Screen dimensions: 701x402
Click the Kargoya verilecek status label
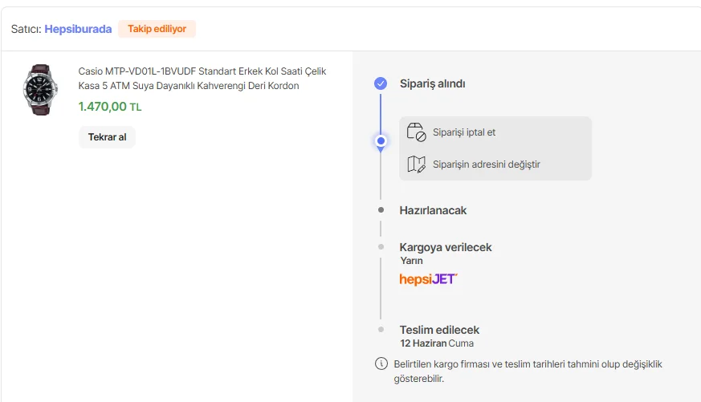(x=446, y=247)
